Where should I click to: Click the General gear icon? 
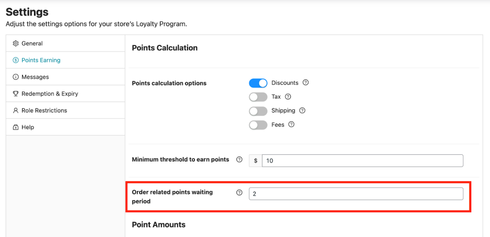tap(16, 43)
